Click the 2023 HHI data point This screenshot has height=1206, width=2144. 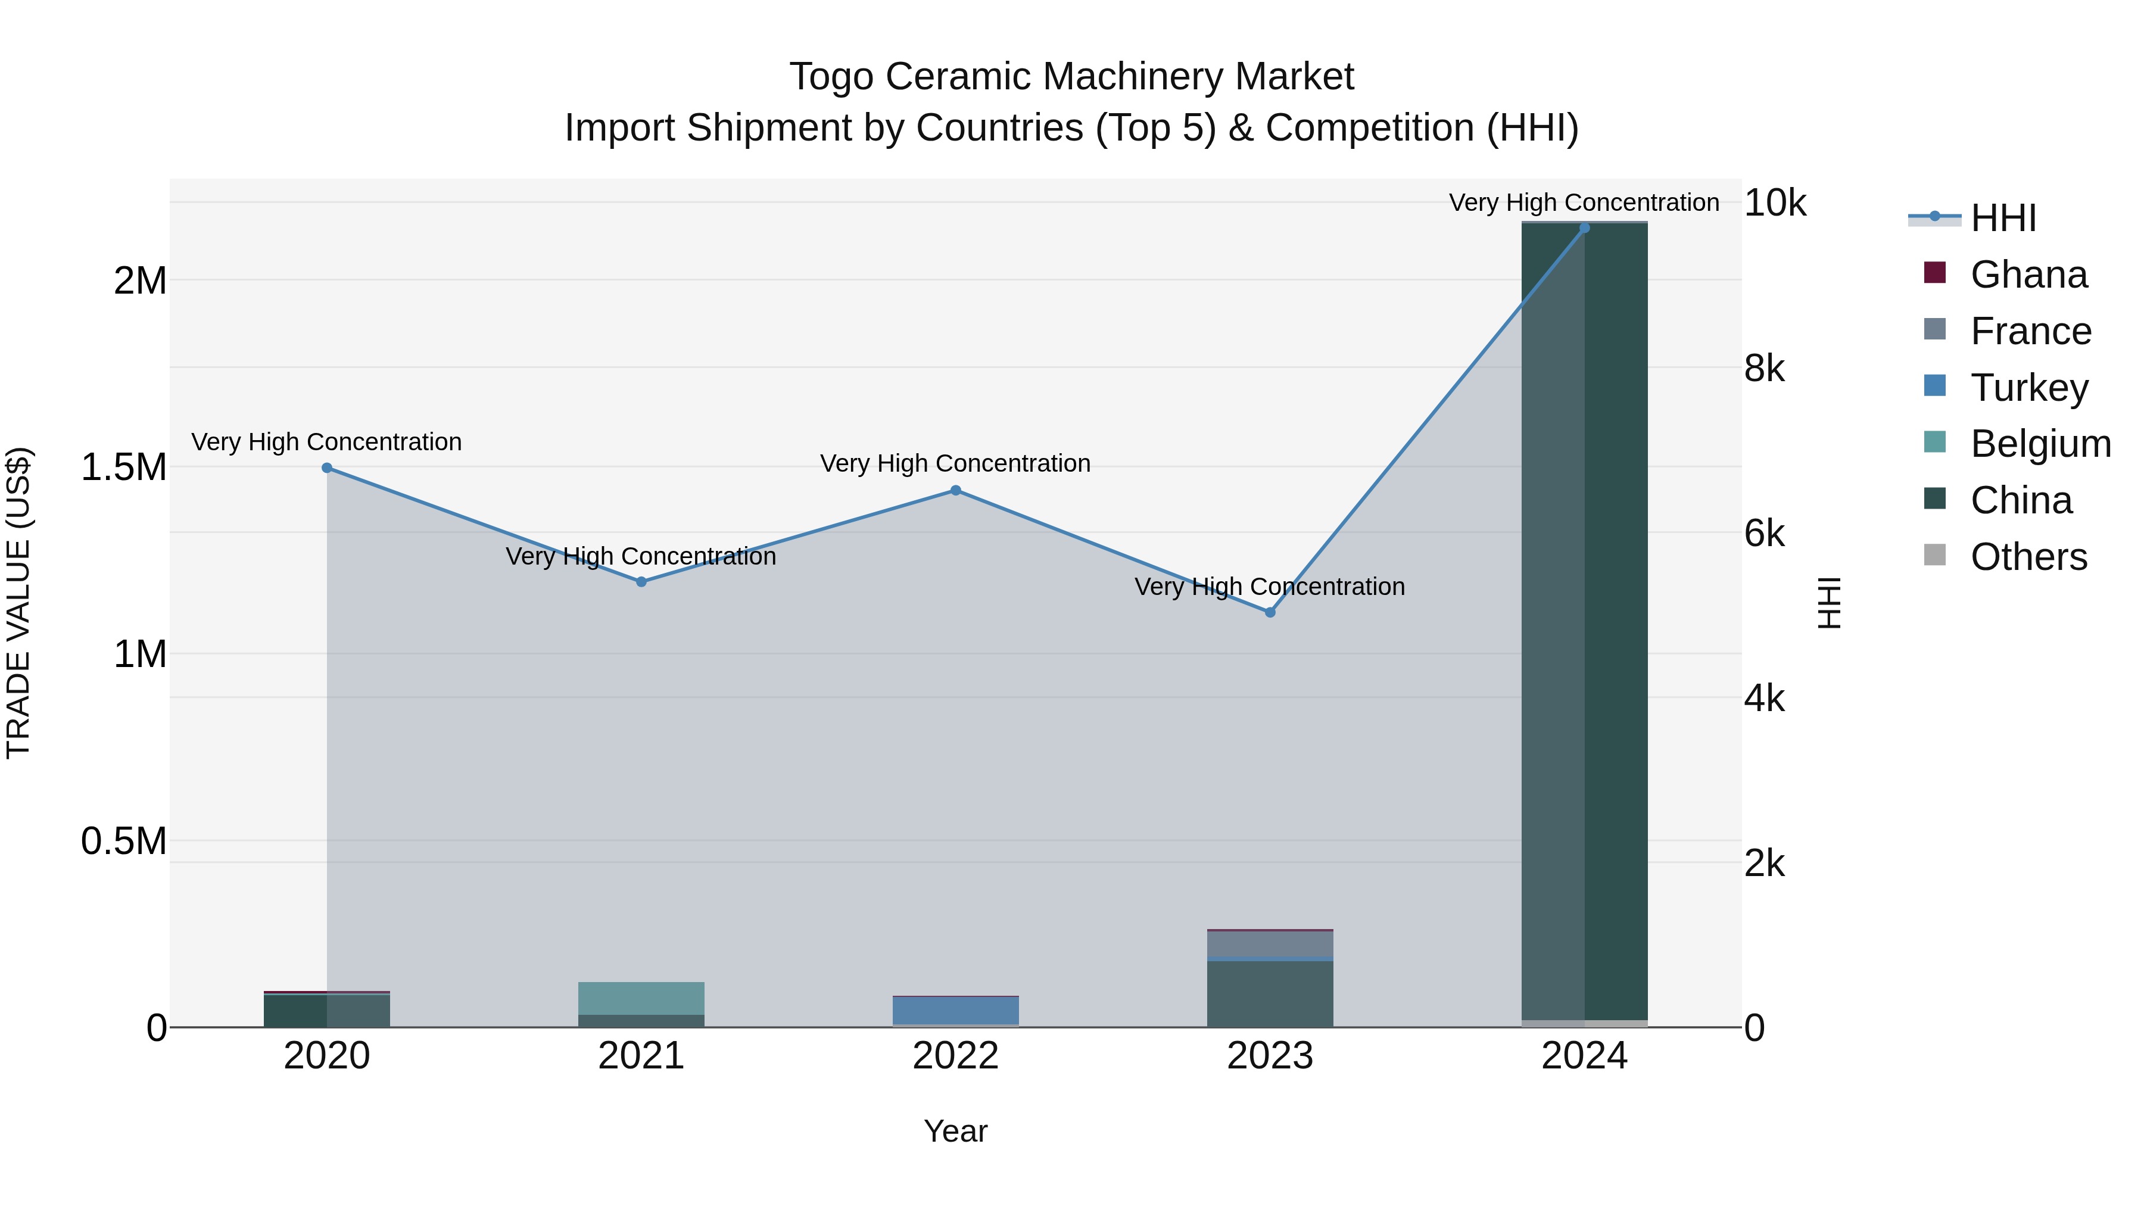[x=1270, y=613]
